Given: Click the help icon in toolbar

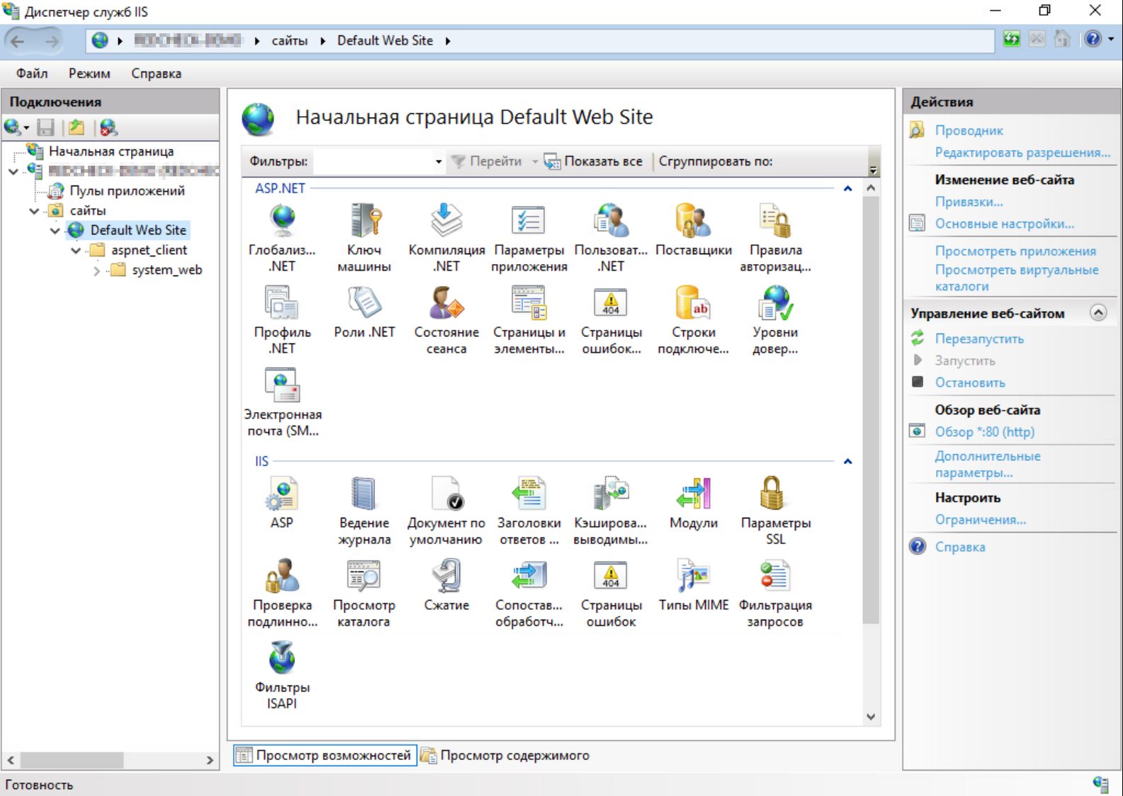Looking at the screenshot, I should (x=1093, y=40).
